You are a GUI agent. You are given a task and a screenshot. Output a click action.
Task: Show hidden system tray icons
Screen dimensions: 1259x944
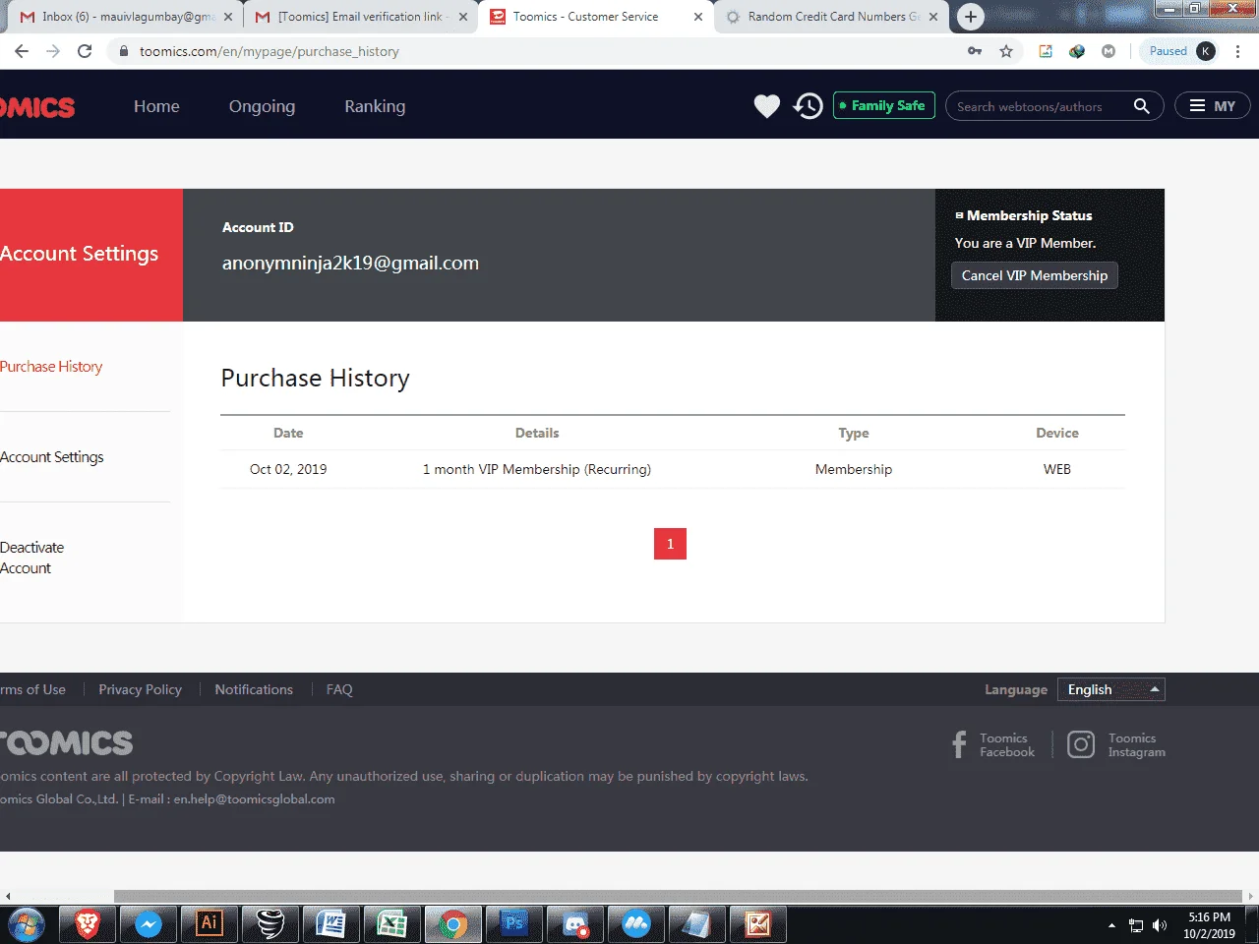click(x=1111, y=925)
